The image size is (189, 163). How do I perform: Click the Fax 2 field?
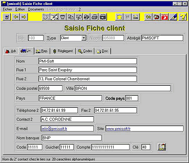[116, 110]
